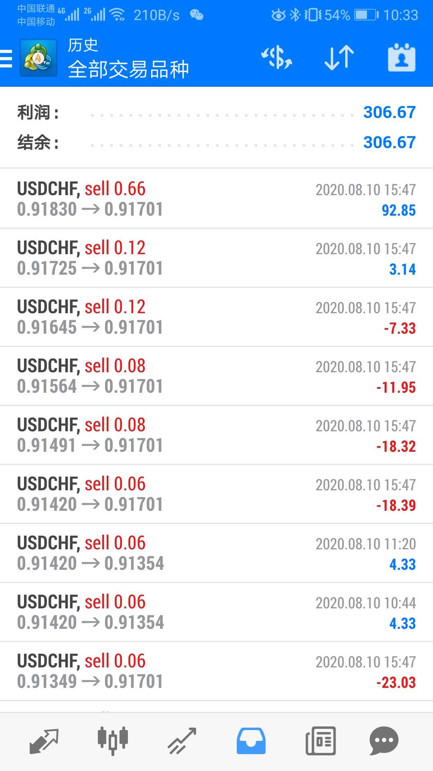
Task: Open the chat messages tab
Action: pos(384,741)
